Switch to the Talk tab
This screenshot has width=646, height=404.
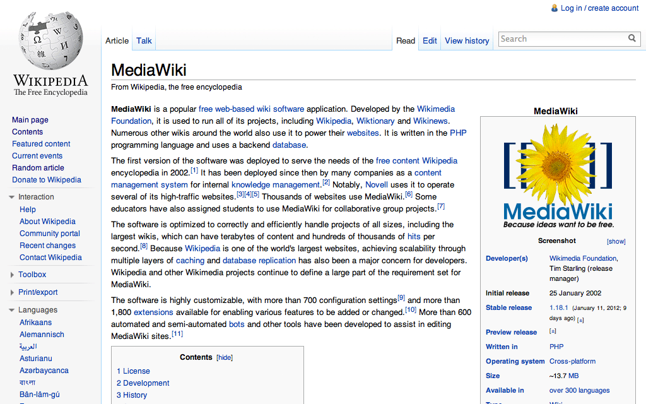(x=143, y=40)
